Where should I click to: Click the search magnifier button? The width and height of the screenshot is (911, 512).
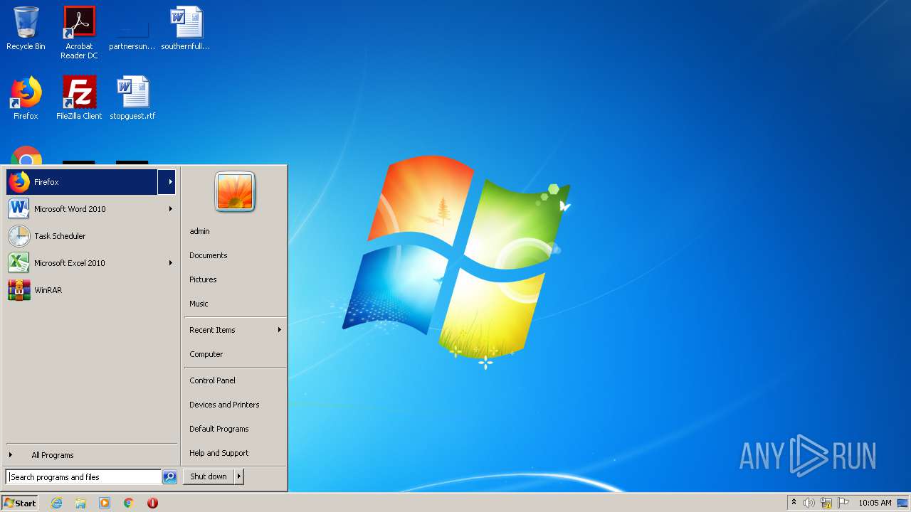pos(169,477)
